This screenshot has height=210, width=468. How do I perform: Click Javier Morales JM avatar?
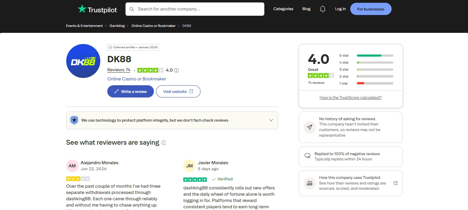point(189,166)
